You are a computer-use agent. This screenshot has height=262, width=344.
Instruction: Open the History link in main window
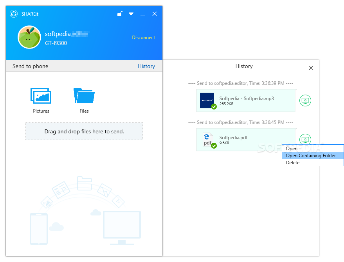(146, 66)
